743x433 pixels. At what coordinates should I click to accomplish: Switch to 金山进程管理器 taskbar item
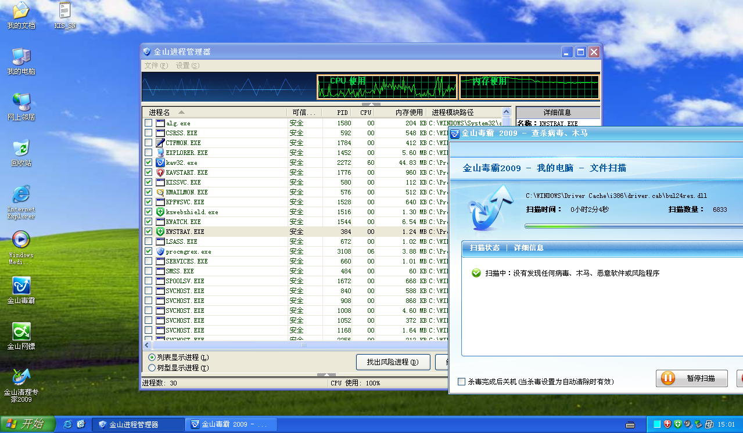coord(138,424)
